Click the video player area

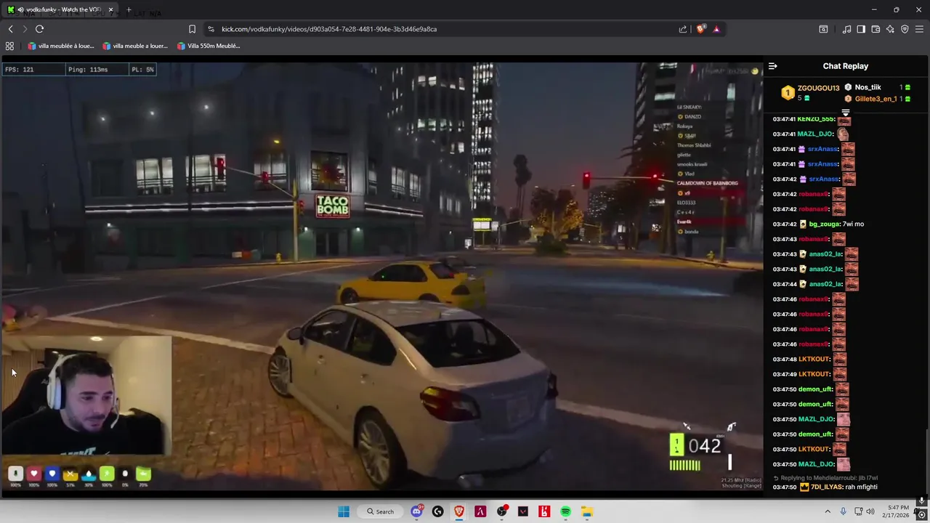click(381, 276)
